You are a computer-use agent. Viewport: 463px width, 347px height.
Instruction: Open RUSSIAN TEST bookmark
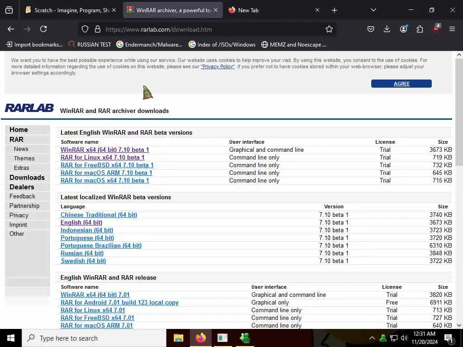[90, 45]
